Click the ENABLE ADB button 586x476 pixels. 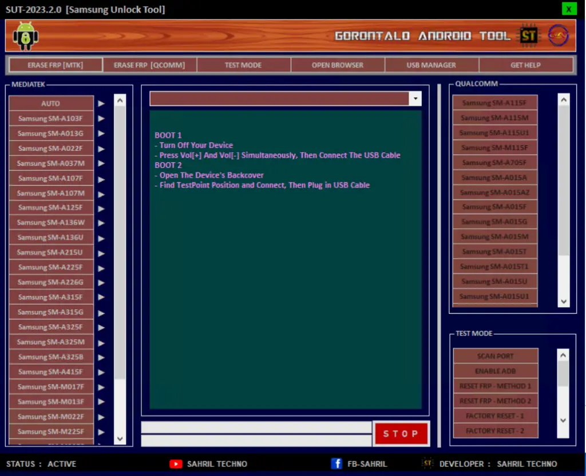(496, 371)
